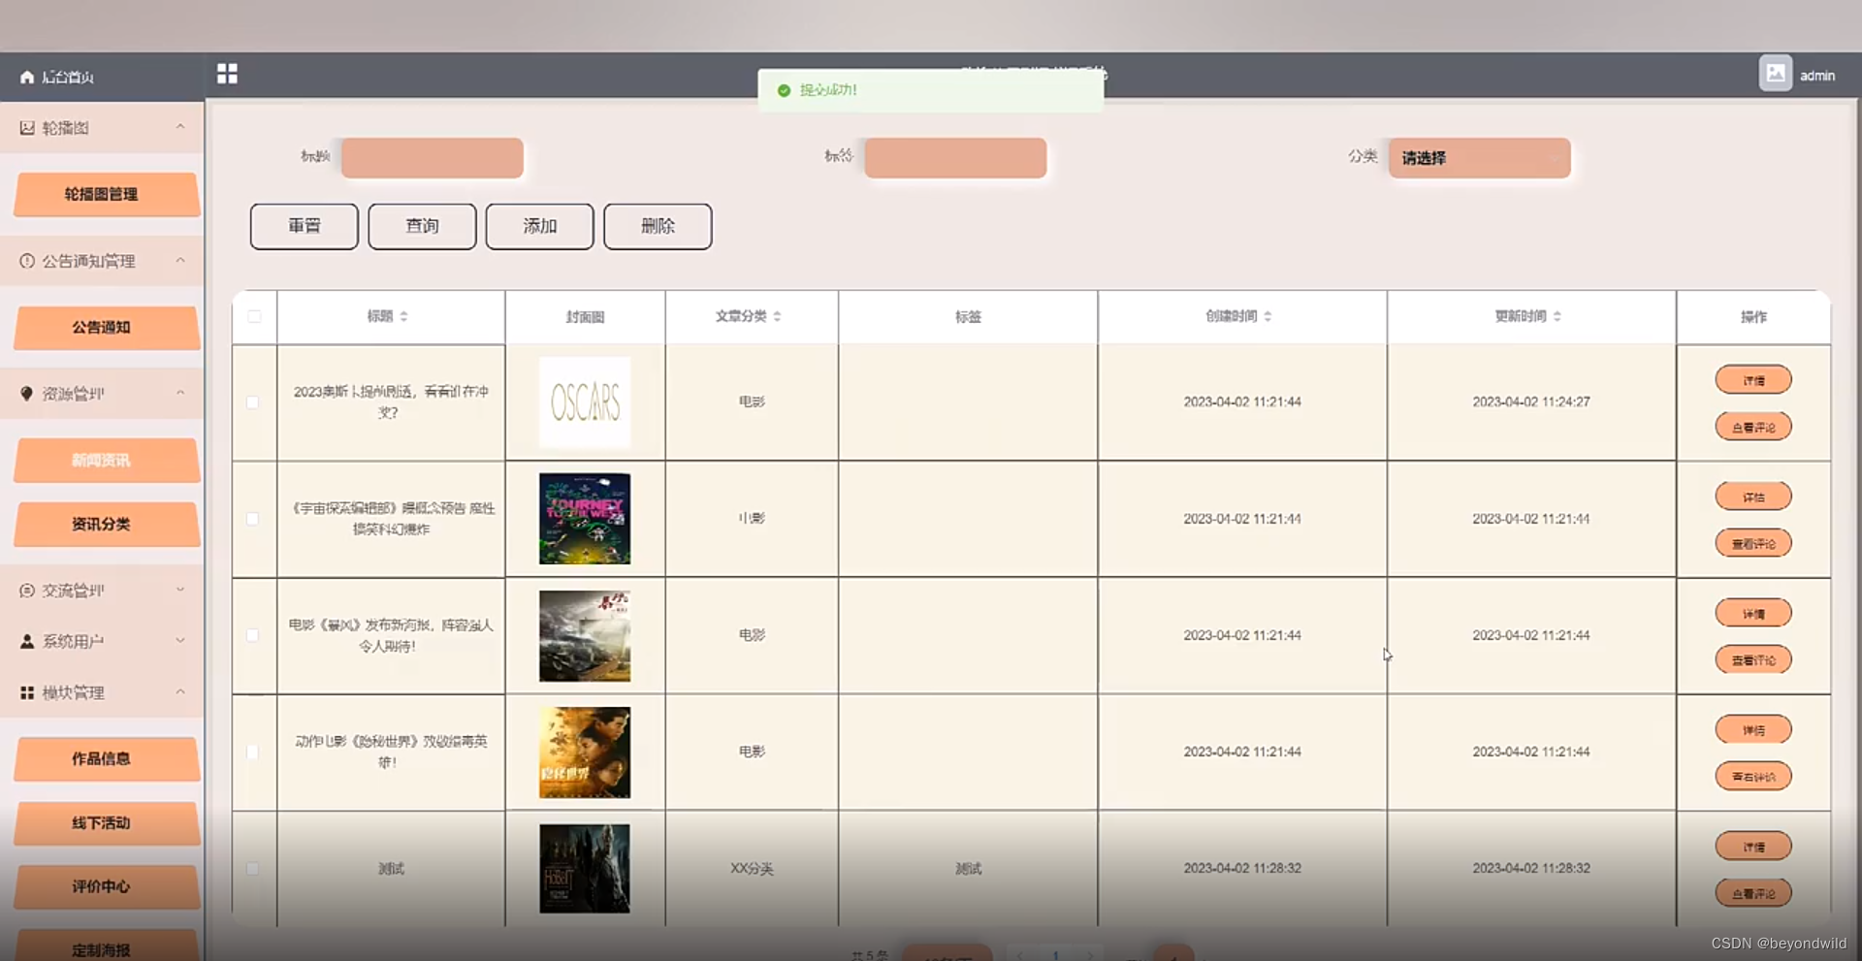The height and width of the screenshot is (961, 1862).
Task: Collapse the 轮播图 sidebar section
Action: tap(180, 127)
